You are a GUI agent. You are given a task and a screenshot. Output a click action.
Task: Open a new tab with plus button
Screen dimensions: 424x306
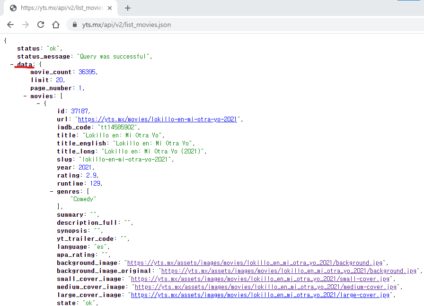point(128,8)
